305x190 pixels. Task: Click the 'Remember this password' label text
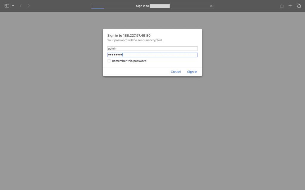click(129, 61)
